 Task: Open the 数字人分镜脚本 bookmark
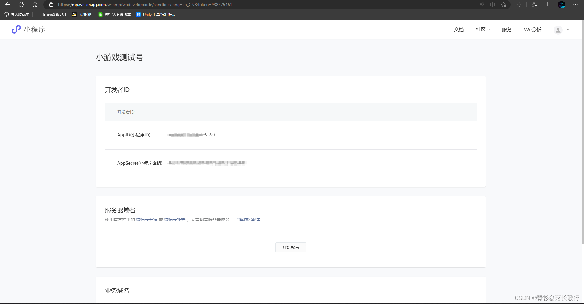115,14
